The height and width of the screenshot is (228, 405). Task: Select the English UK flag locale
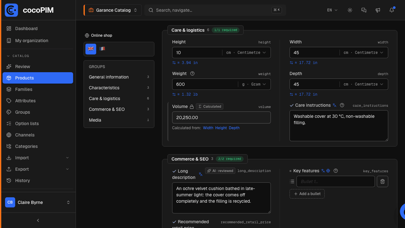click(91, 49)
